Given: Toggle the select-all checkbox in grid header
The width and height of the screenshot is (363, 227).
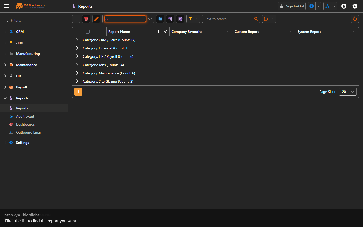Looking at the screenshot, I should click(88, 32).
